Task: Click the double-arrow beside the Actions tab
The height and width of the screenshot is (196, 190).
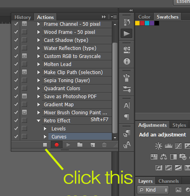Action: click(104, 17)
